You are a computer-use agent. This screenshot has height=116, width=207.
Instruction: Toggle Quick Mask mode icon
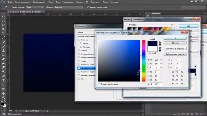pyautogui.click(x=3, y=110)
